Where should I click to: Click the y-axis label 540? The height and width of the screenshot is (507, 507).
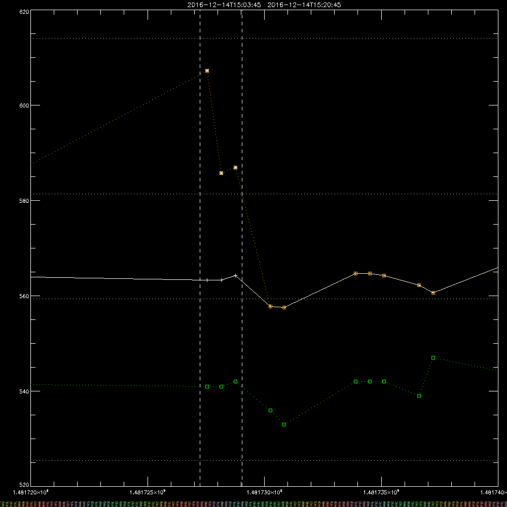pos(24,391)
